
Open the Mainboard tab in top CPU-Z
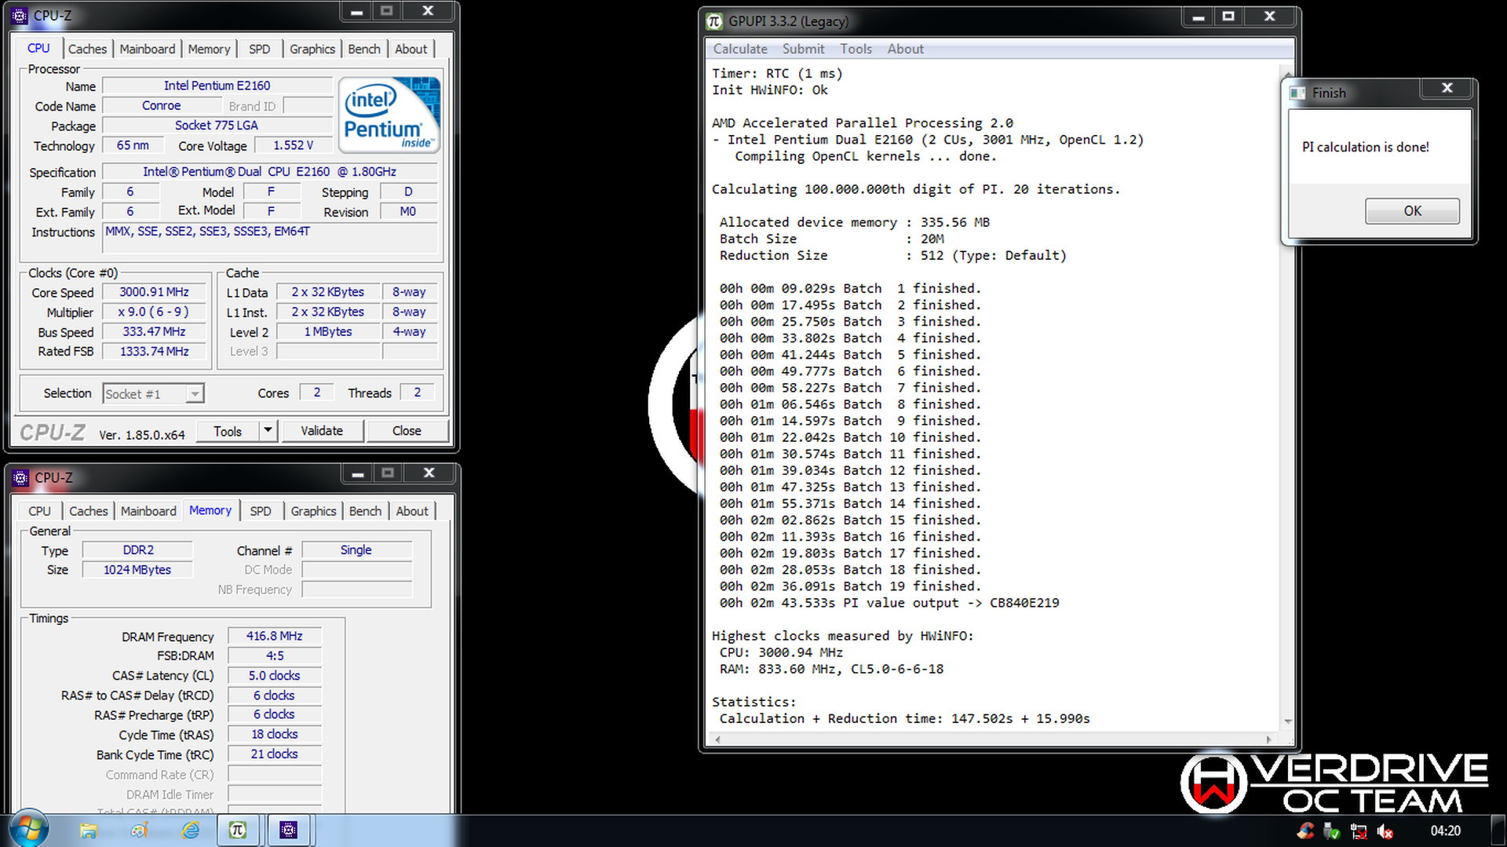pyautogui.click(x=148, y=49)
